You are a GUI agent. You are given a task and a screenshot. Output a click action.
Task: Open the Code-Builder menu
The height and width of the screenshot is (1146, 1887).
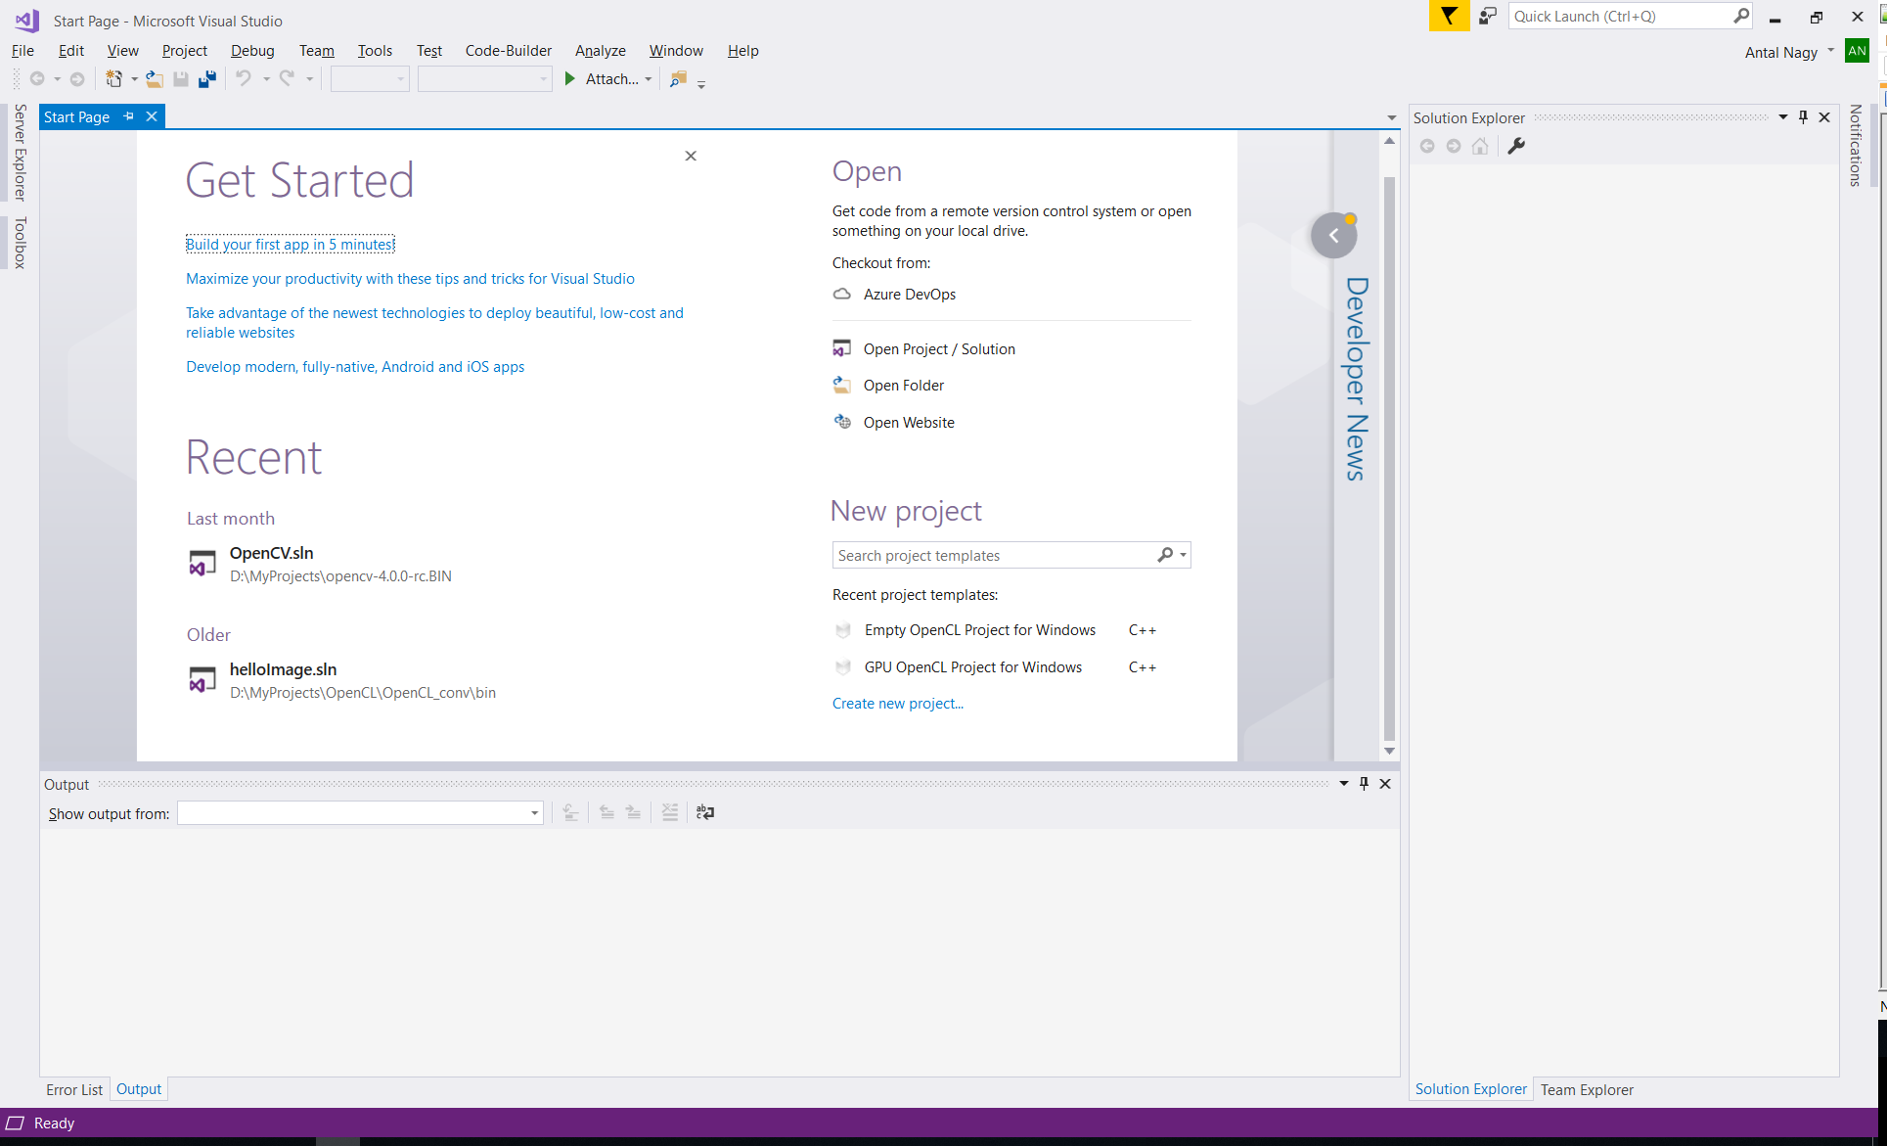coord(508,50)
